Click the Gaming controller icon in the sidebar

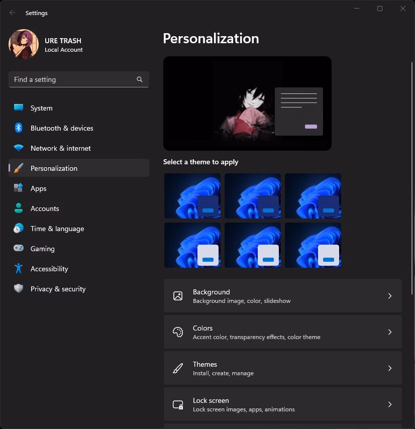[19, 248]
